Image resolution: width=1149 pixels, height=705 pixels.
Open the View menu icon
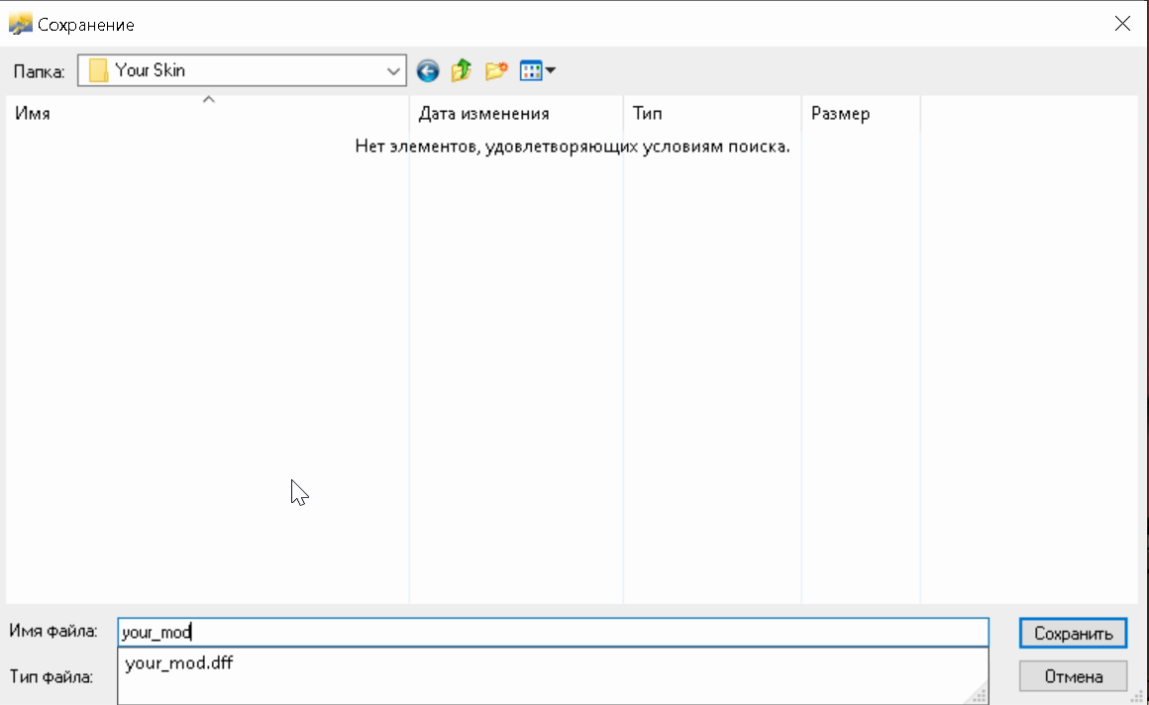pyautogui.click(x=531, y=71)
